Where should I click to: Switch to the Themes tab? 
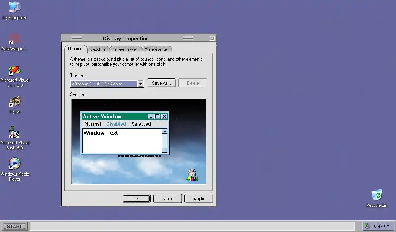tap(75, 49)
